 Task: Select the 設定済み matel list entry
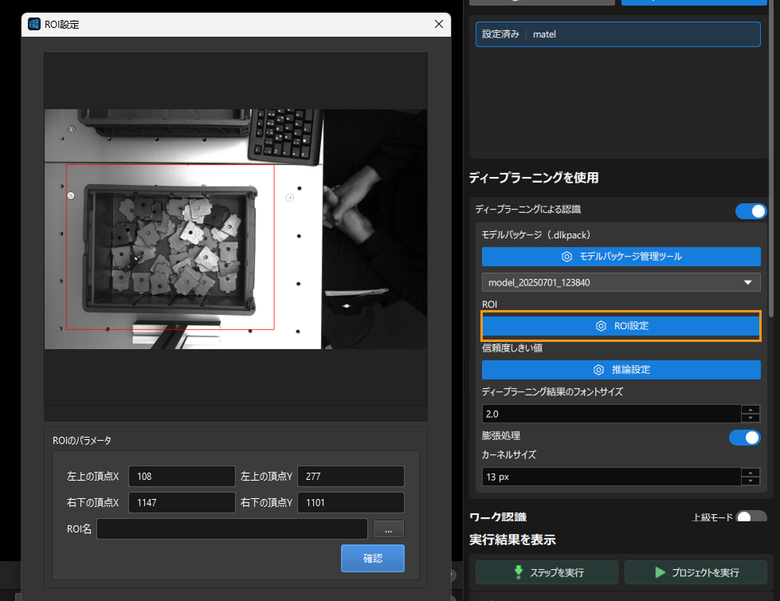[617, 34]
